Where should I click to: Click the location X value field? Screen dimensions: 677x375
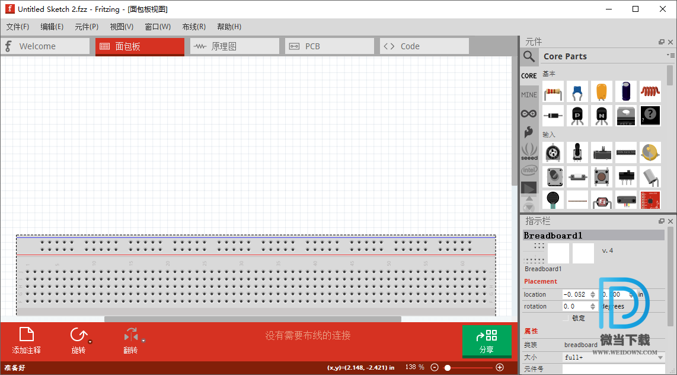coord(576,294)
